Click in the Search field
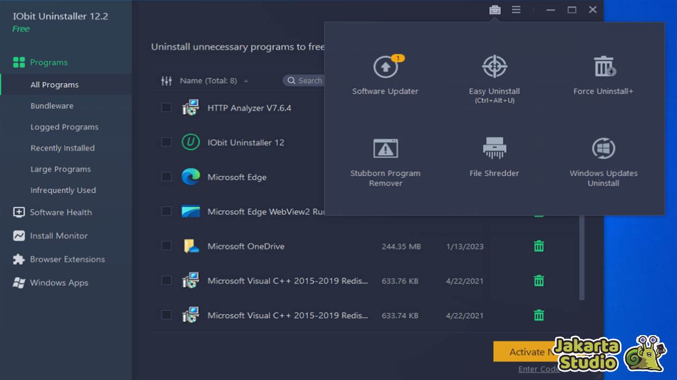Screen dimensions: 677x380 304,81
